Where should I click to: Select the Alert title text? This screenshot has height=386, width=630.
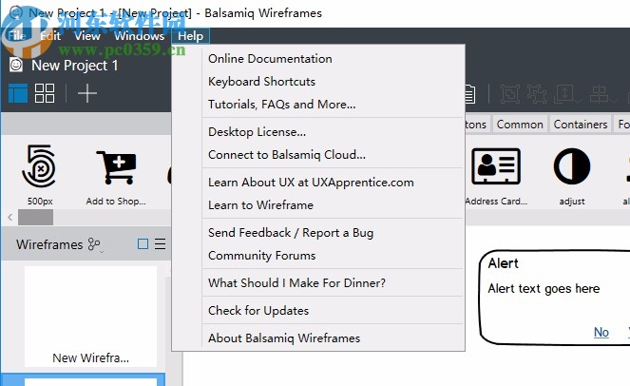pos(503,263)
